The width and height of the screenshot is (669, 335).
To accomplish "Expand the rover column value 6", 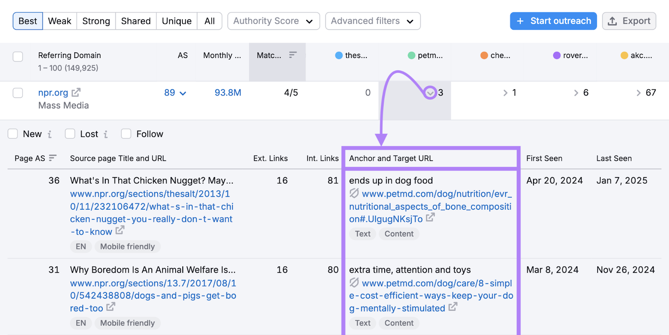I will pyautogui.click(x=576, y=93).
